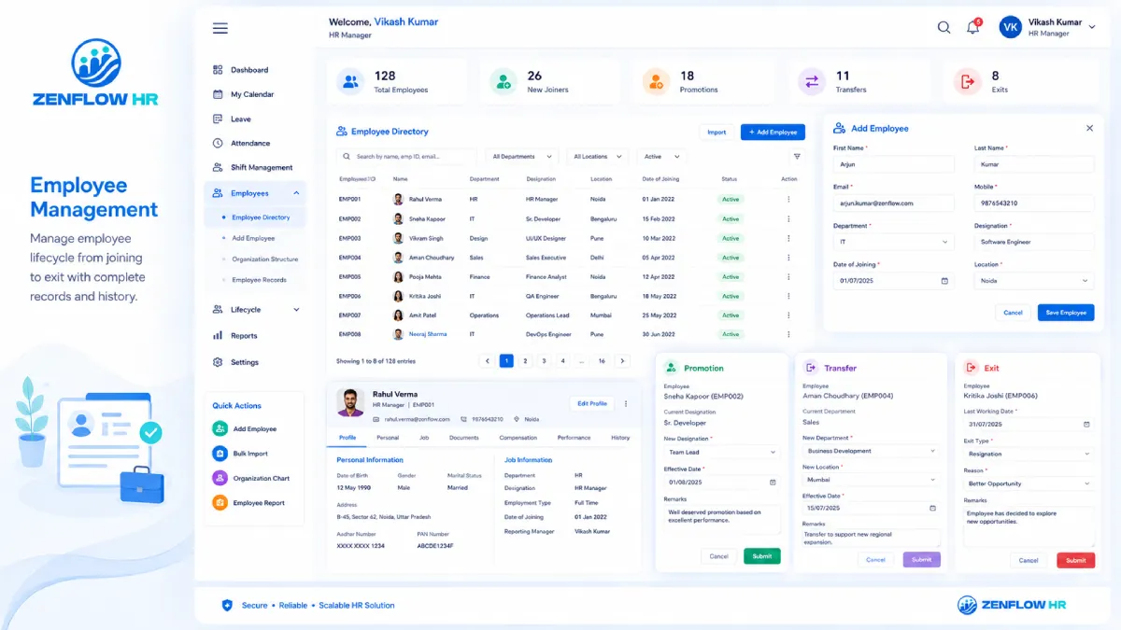The height and width of the screenshot is (630, 1121).
Task: Open New Department dropdown in Transfer
Action: pos(871,451)
